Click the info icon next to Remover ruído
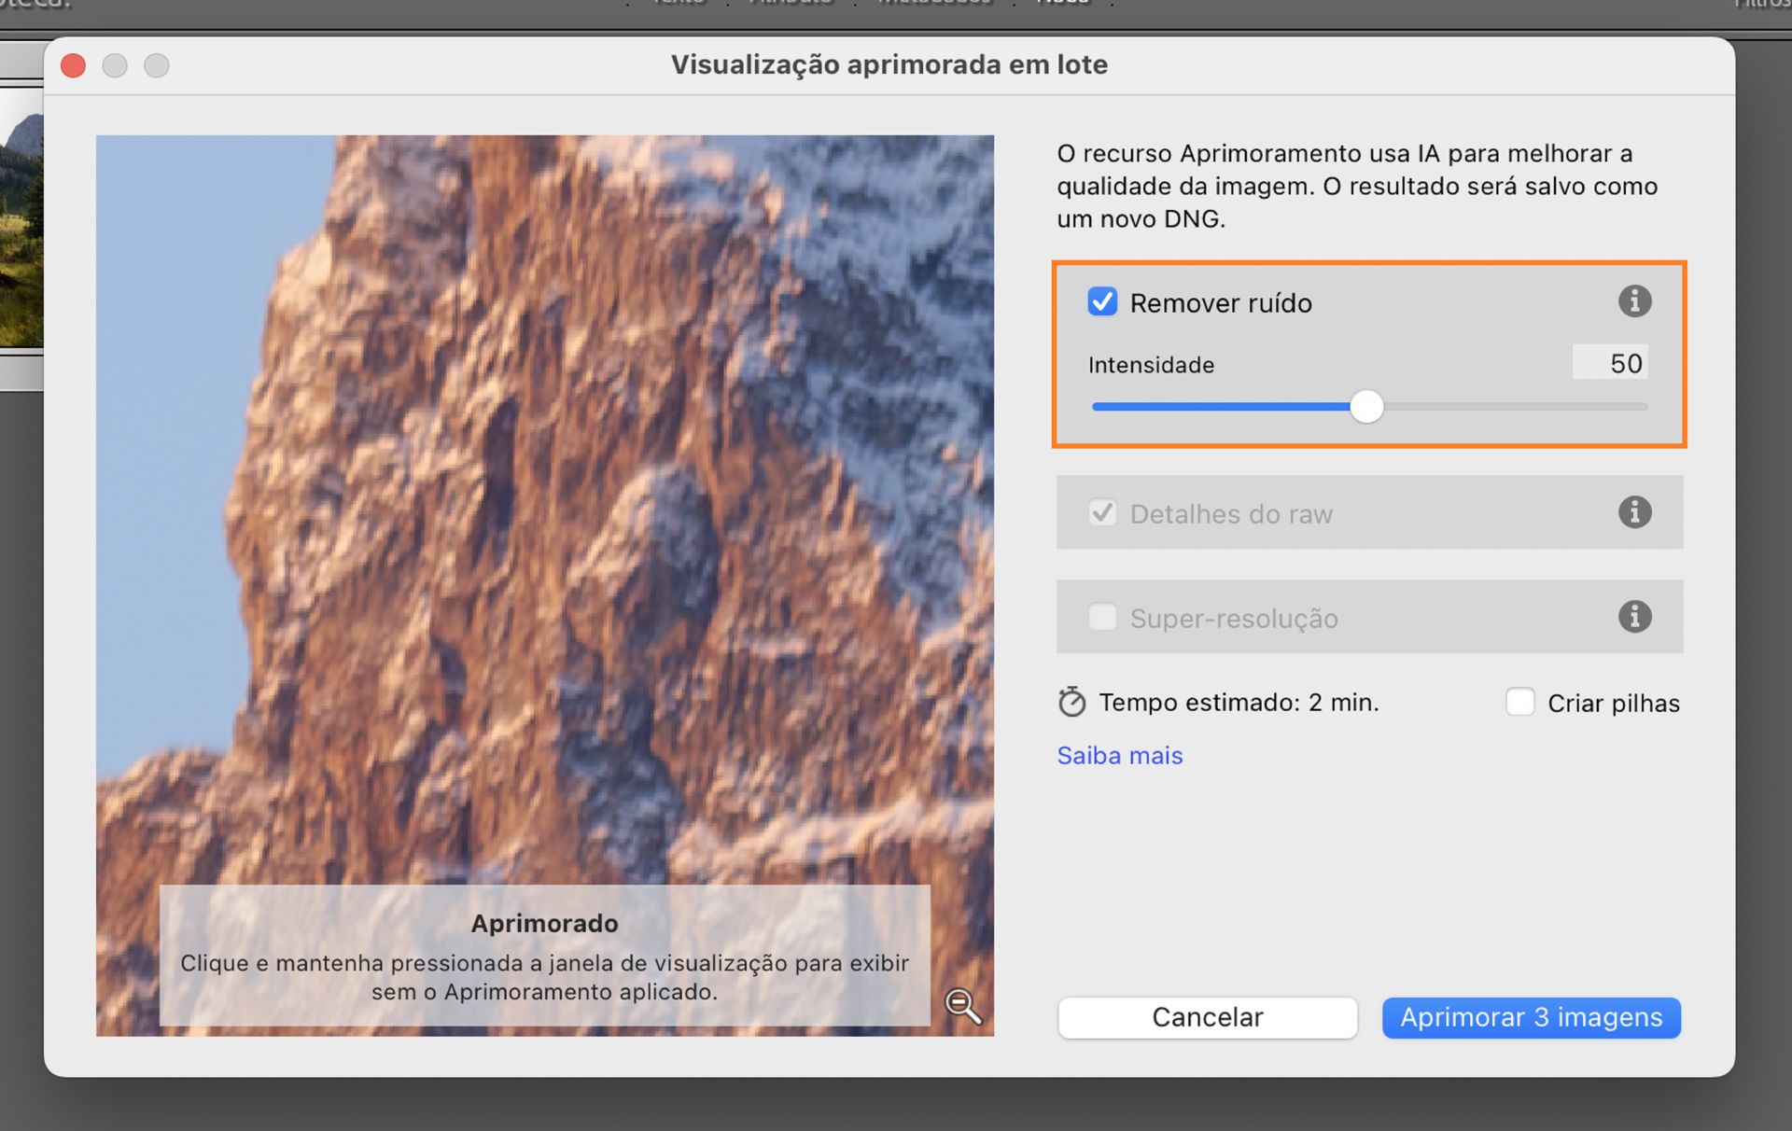Image resolution: width=1792 pixels, height=1131 pixels. click(x=1634, y=300)
